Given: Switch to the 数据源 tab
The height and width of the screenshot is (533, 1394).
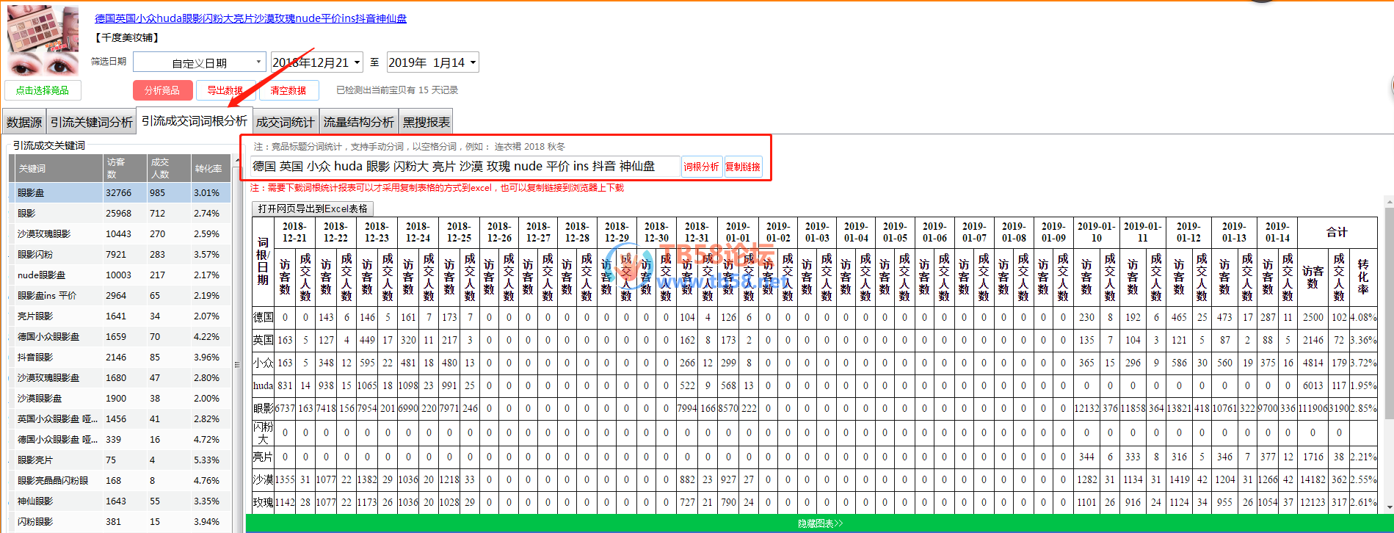Looking at the screenshot, I should [24, 122].
